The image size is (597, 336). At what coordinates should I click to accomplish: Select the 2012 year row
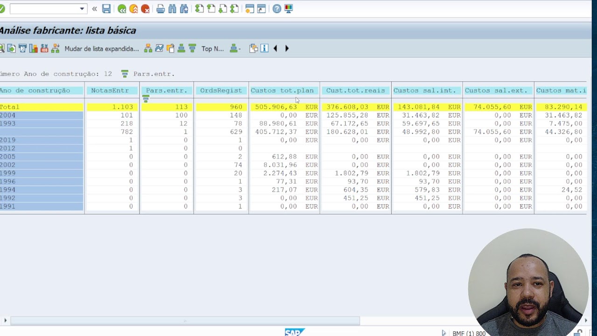coord(42,148)
